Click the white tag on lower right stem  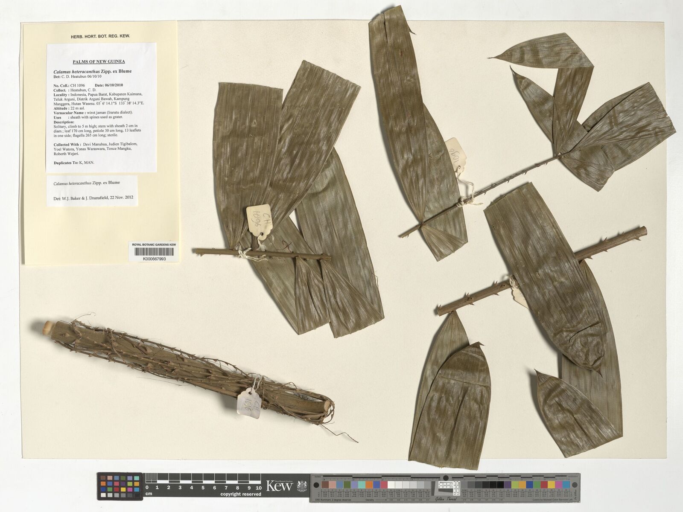point(520,294)
